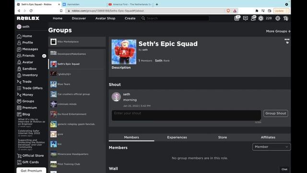Select Pilot Training Club in the group list
Screen dimensions: 307x173
coord(76,164)
